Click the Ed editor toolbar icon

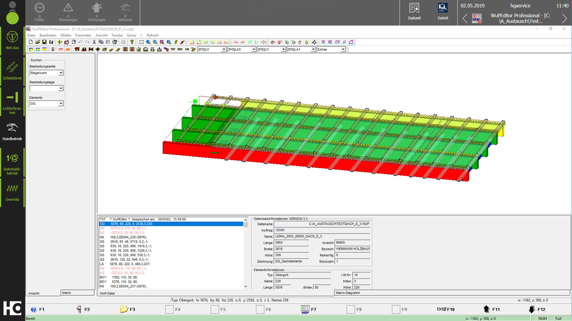coord(51,42)
